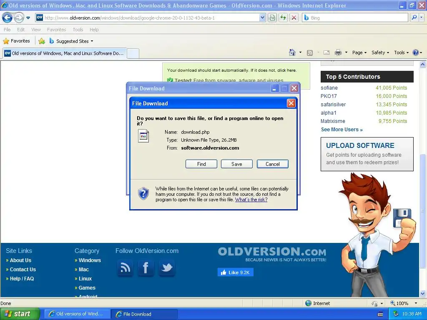
Task: Click the Refresh page icon
Action: (283, 18)
